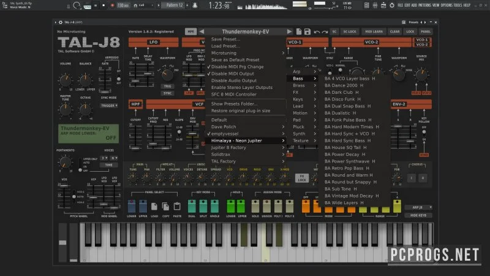Click the stop button in FL Studio toolbar
The image size is (490, 276).
[104, 6]
